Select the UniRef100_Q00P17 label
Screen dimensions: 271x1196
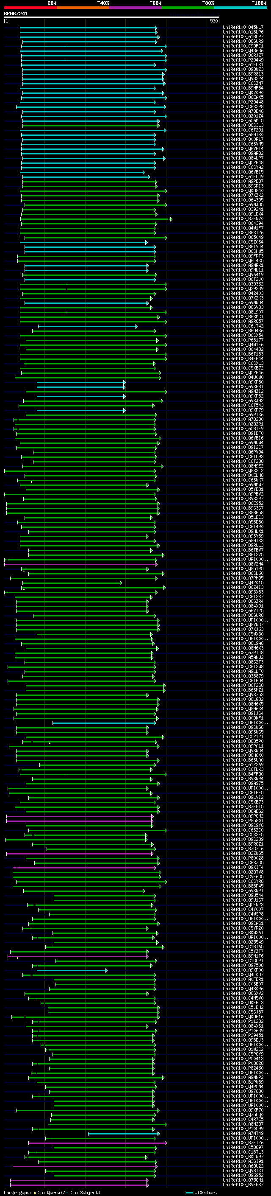click(x=243, y=139)
